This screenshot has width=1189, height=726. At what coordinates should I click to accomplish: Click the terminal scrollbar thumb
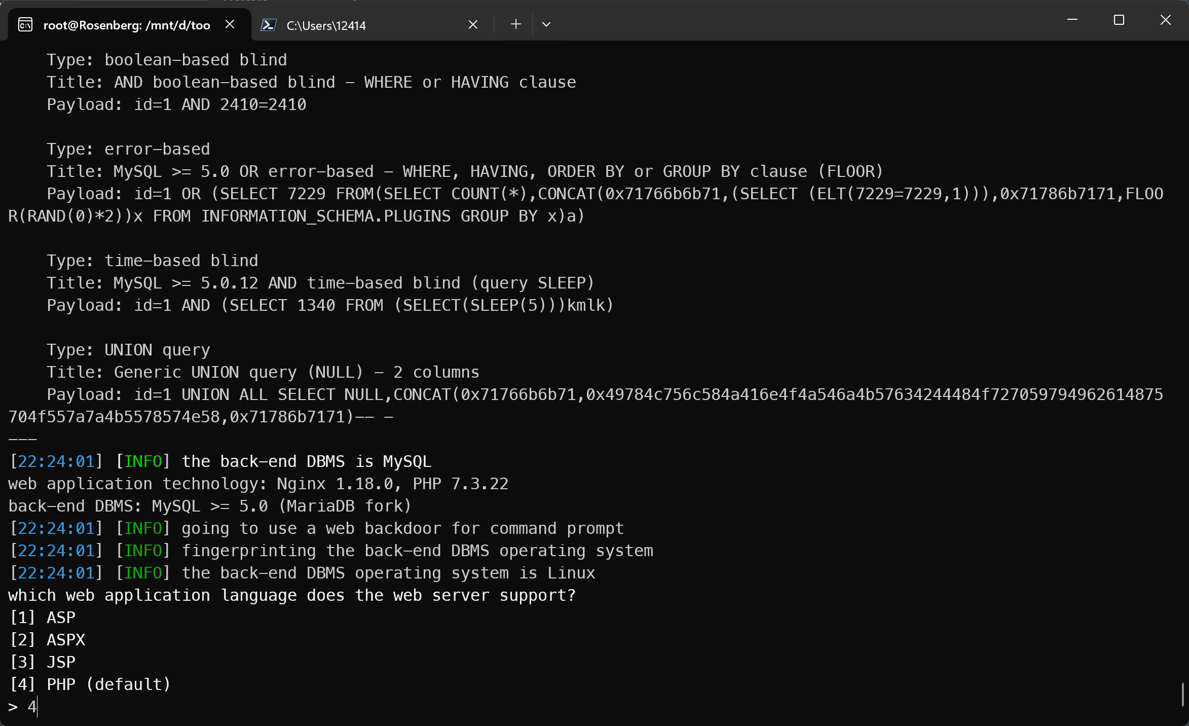tap(1183, 694)
